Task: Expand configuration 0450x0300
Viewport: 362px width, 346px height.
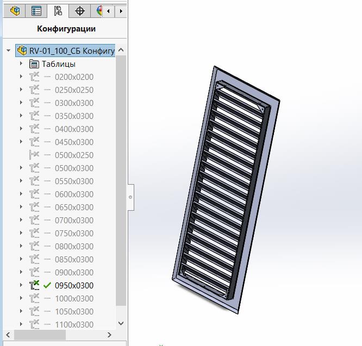Action: point(21,141)
